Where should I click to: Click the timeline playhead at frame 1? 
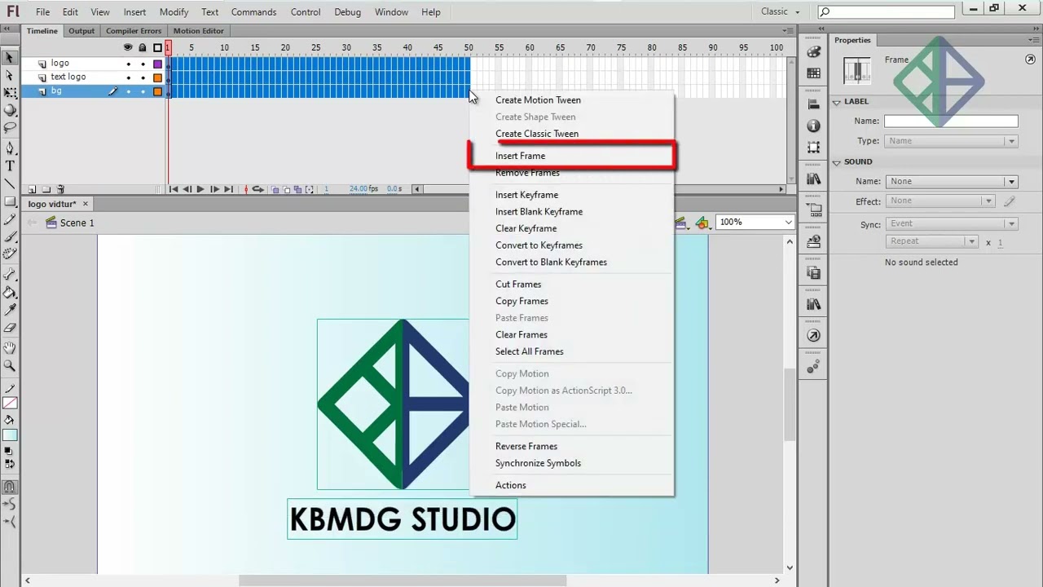(x=169, y=47)
